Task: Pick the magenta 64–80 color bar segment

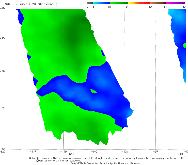Action: click(176, 3)
